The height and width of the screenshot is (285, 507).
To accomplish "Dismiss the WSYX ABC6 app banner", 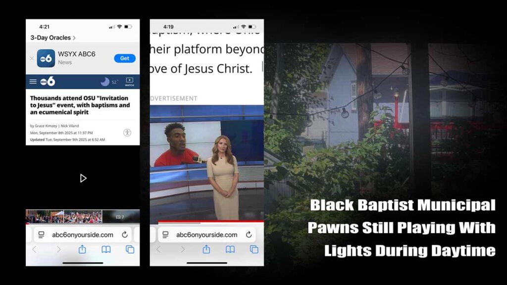I will point(32,58).
